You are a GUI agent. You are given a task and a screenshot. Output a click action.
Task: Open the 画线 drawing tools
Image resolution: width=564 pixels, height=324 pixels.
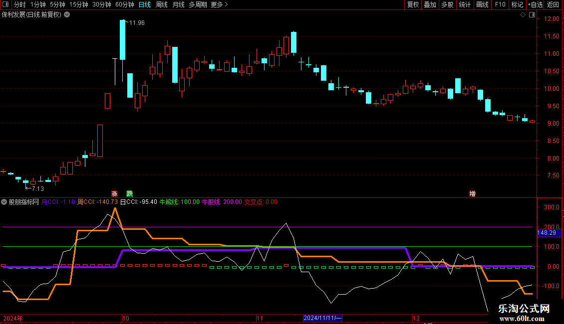pyautogui.click(x=482, y=4)
